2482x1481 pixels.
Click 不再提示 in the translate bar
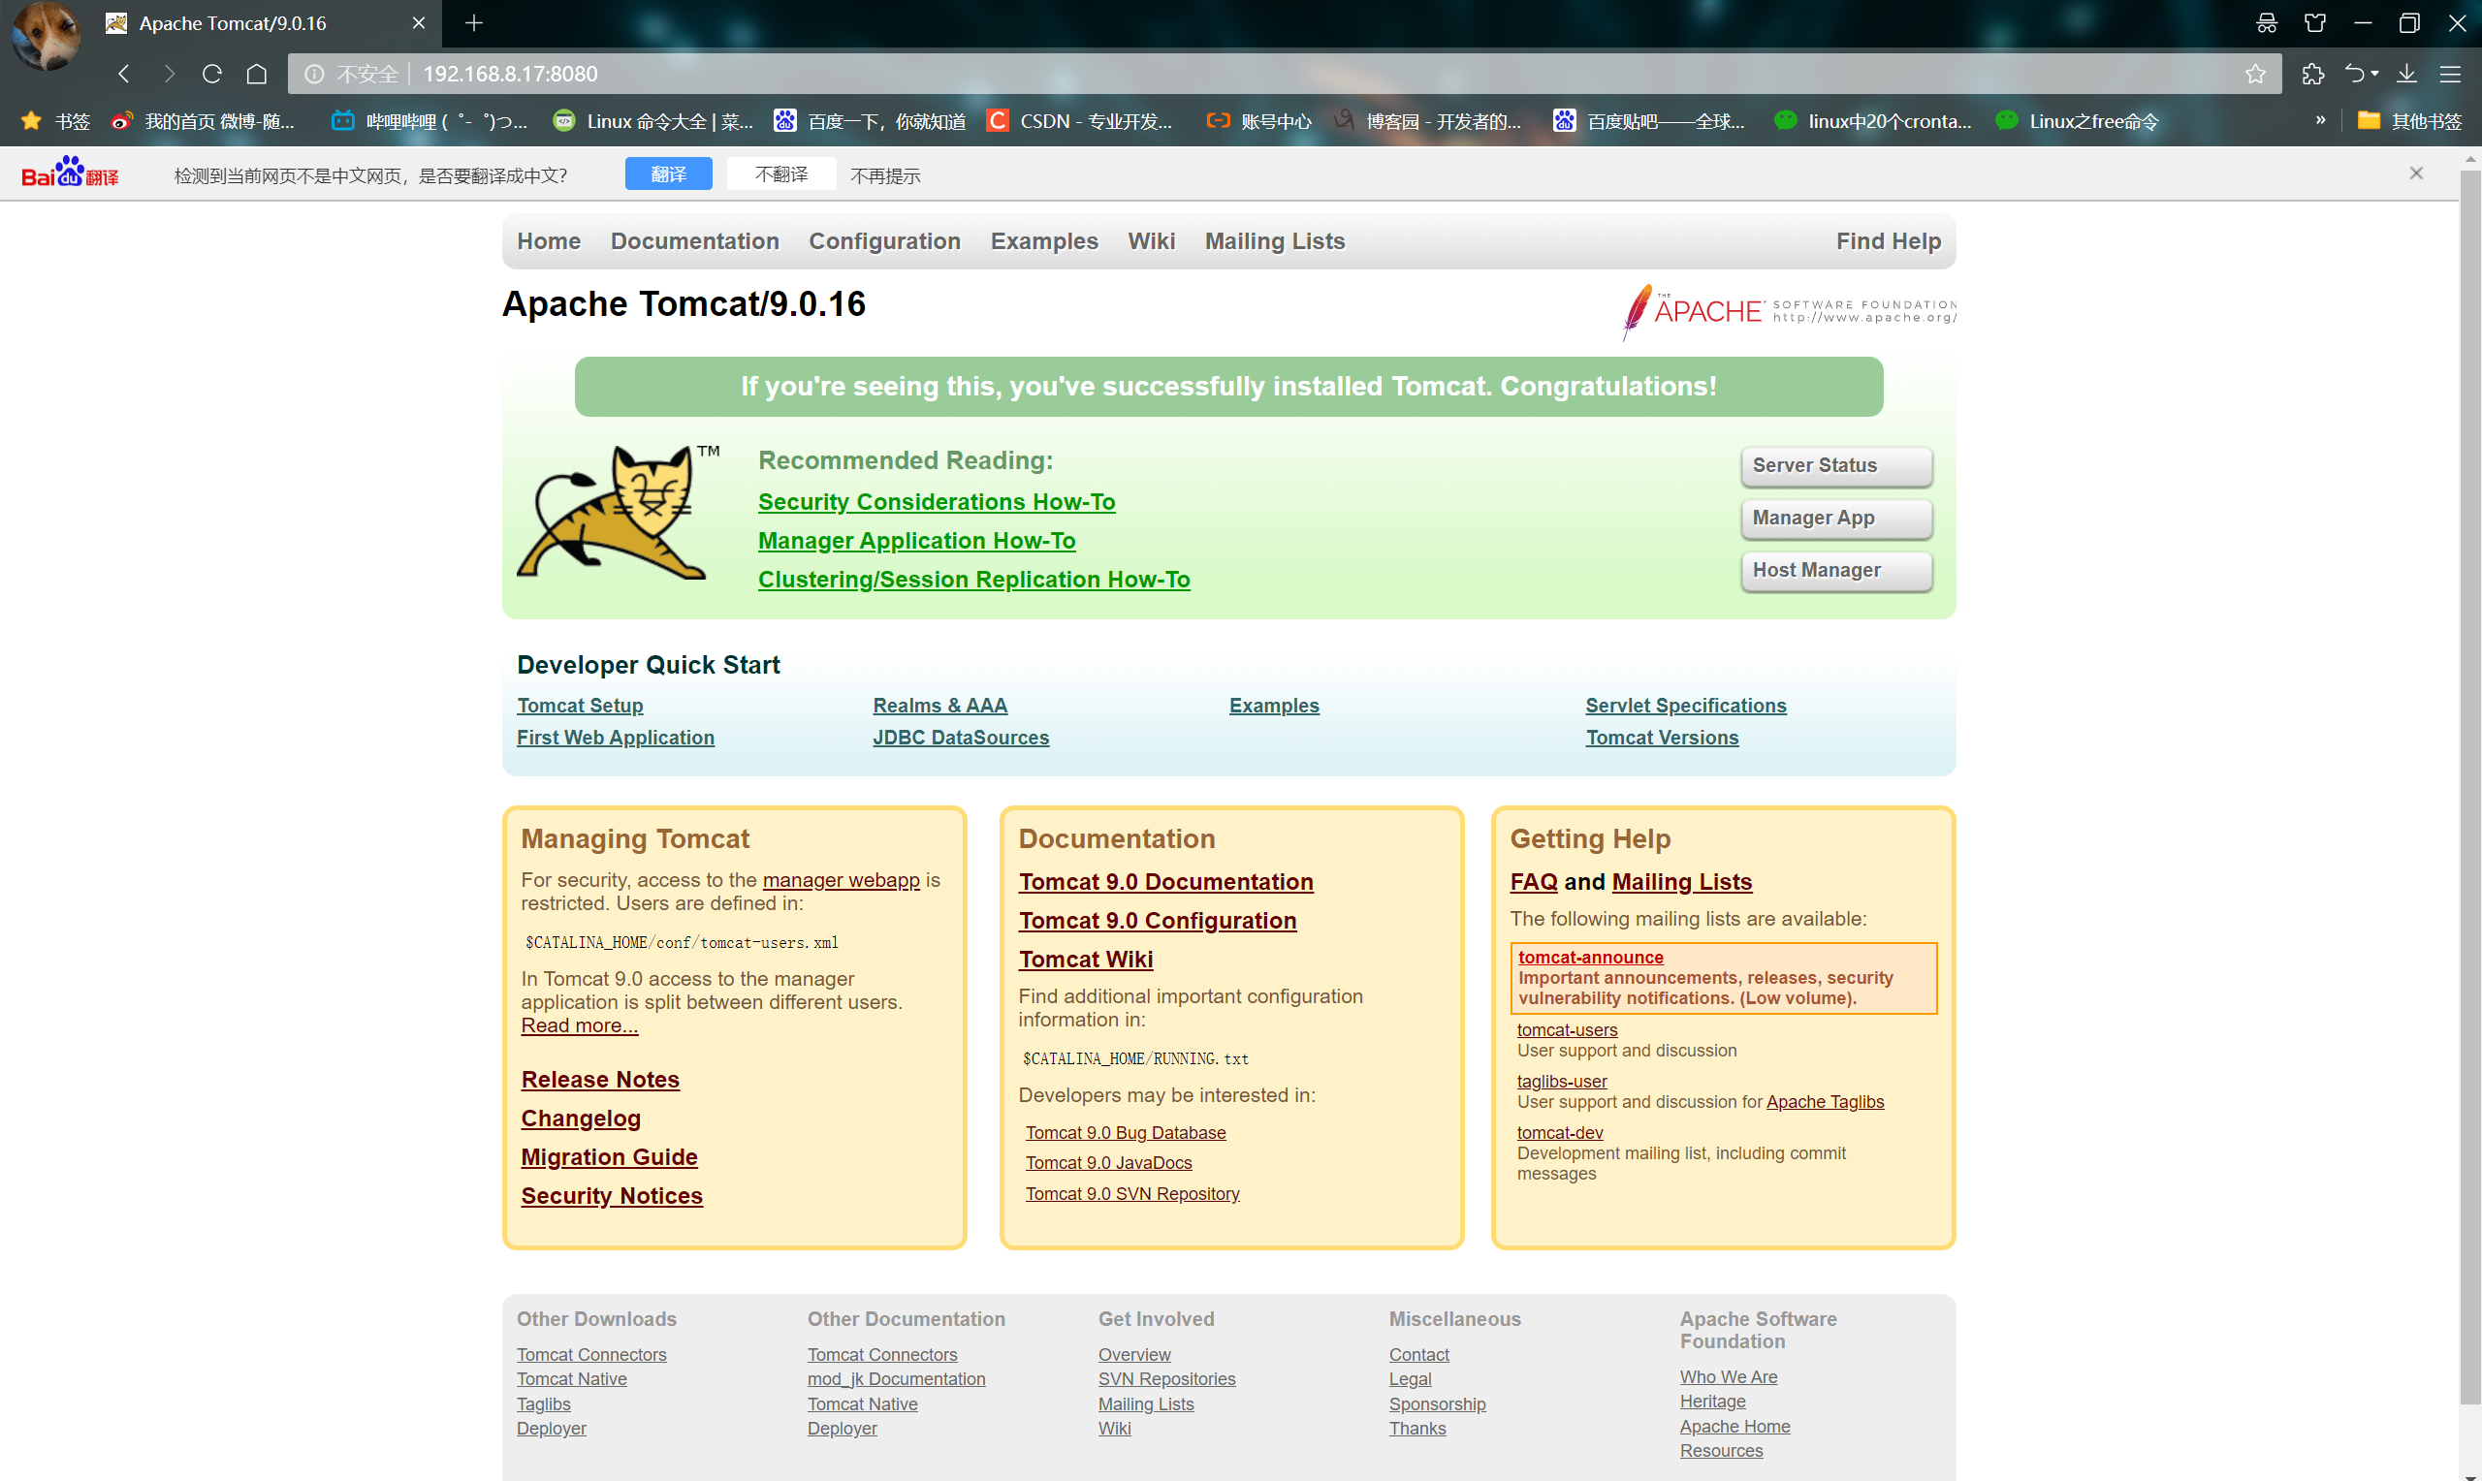coord(885,175)
